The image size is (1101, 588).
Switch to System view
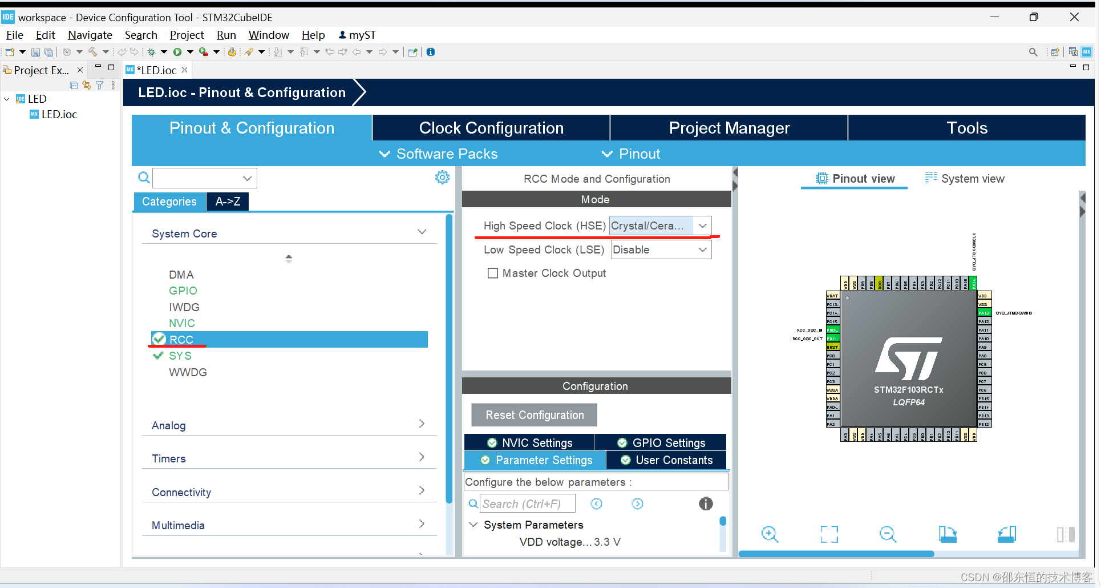click(965, 179)
